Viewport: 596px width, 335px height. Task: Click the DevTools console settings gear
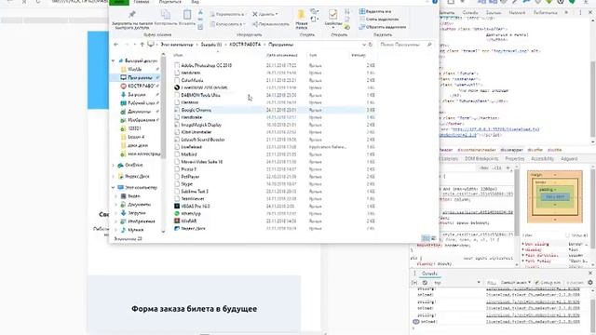[x=590, y=283]
